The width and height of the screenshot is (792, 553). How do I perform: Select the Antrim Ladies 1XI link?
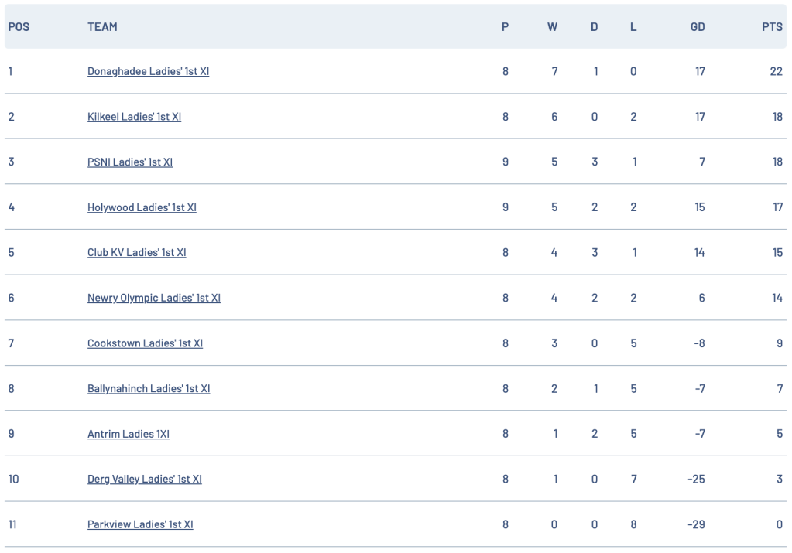click(x=129, y=434)
